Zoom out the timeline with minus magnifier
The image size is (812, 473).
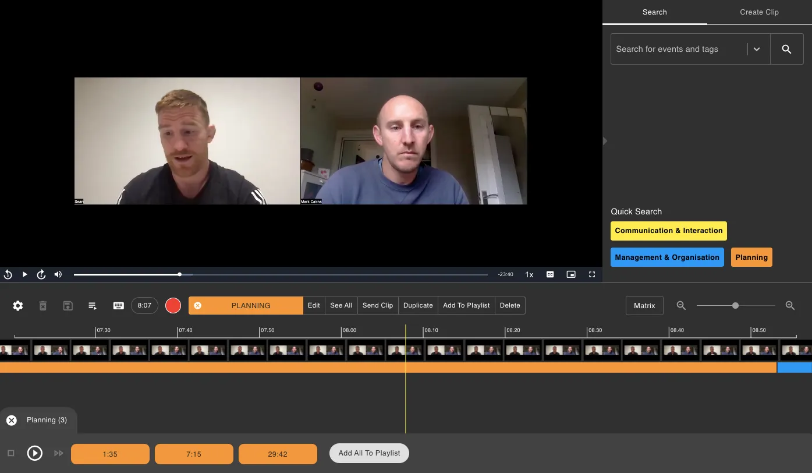click(681, 306)
